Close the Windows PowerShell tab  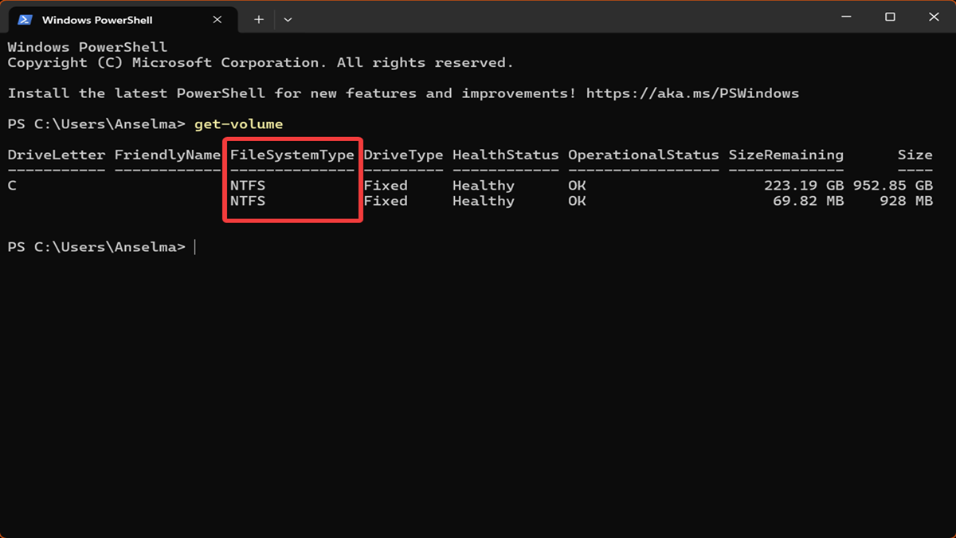[x=217, y=19]
